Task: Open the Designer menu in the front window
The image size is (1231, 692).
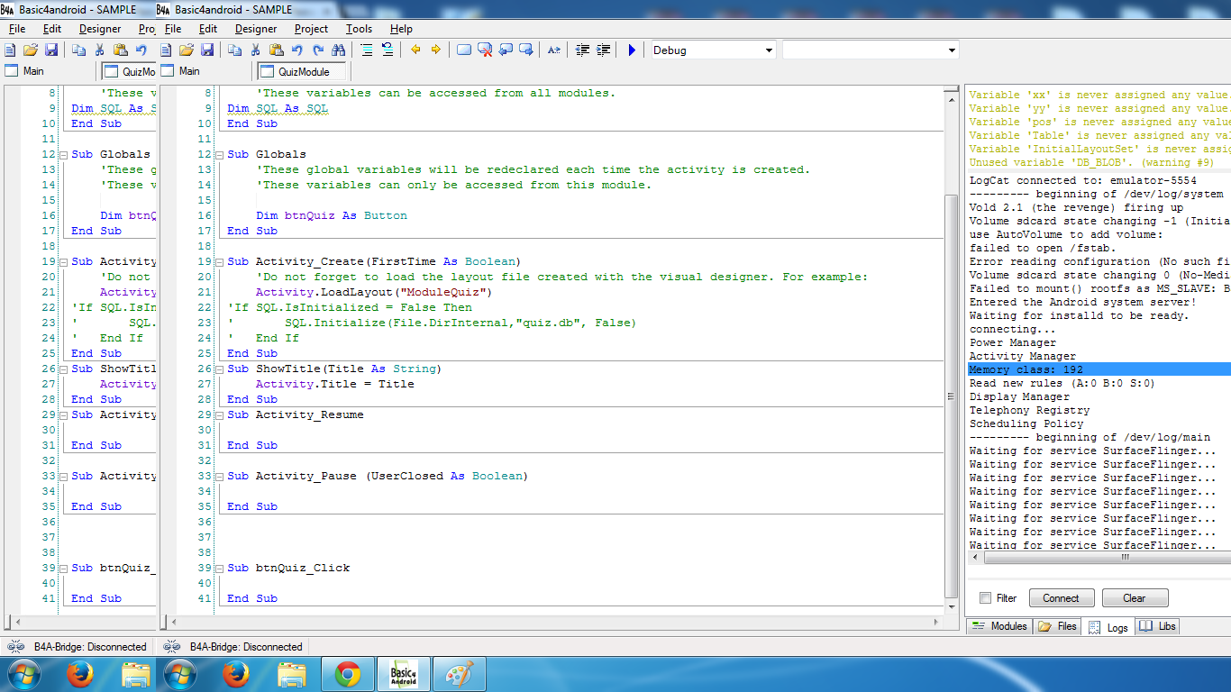Action: (256, 29)
